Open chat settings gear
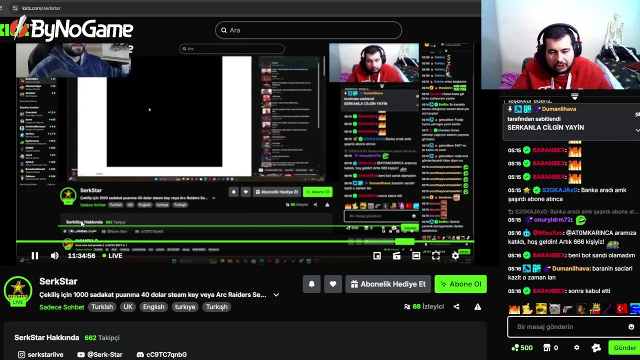Image resolution: width=640 pixels, height=360 pixels. point(576,347)
